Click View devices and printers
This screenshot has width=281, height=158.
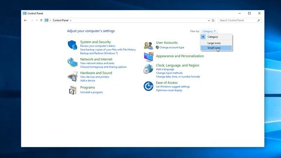click(95, 77)
